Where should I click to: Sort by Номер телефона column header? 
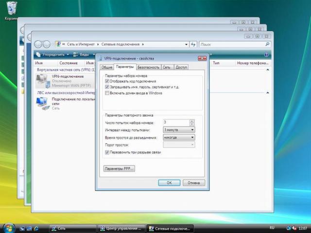[x=253, y=63]
